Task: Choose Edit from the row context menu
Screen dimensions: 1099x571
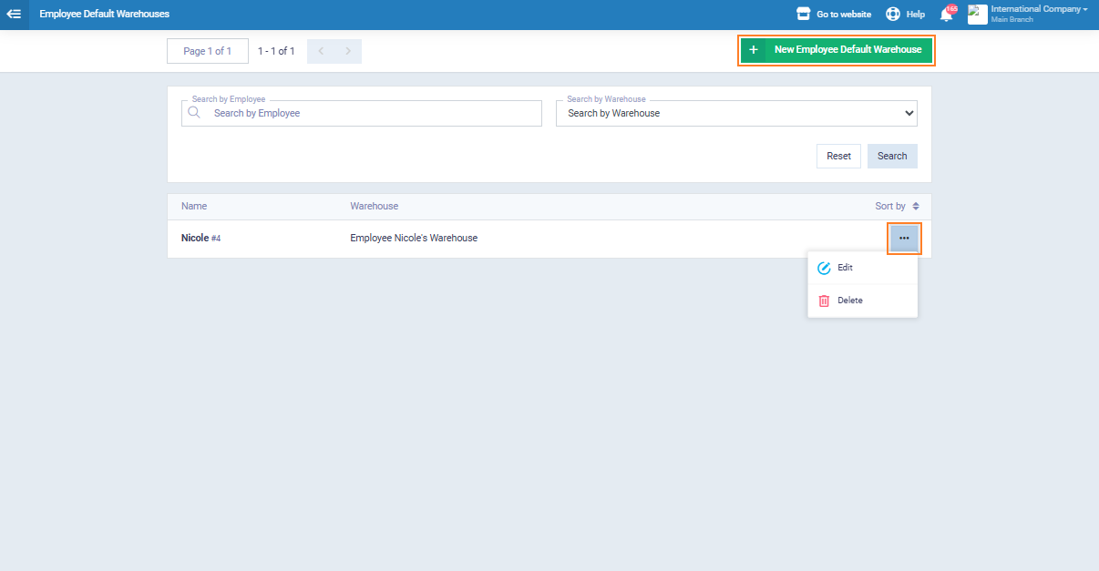Action: point(845,268)
